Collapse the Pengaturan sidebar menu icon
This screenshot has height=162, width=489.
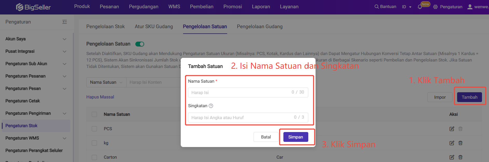point(65,22)
